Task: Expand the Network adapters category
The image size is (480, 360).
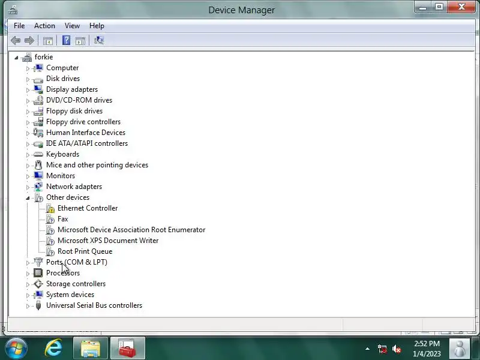Action: [28, 187]
